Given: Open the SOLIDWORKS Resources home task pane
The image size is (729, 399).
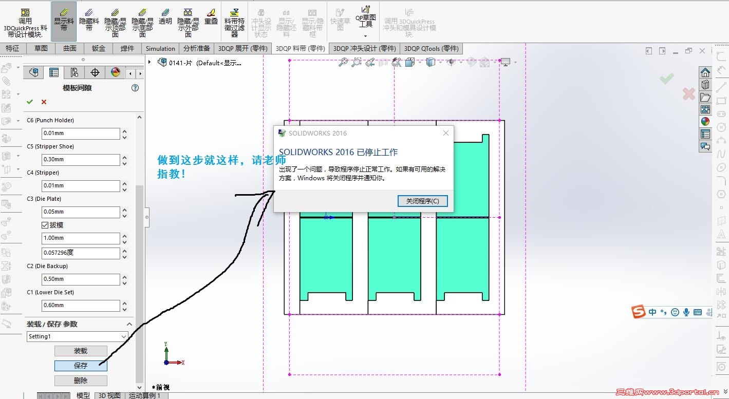Looking at the screenshot, I should [x=705, y=72].
